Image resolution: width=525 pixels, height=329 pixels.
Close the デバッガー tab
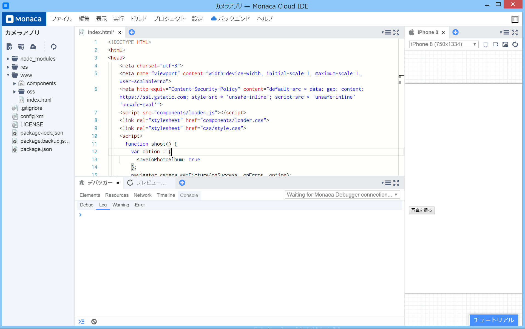(118, 183)
